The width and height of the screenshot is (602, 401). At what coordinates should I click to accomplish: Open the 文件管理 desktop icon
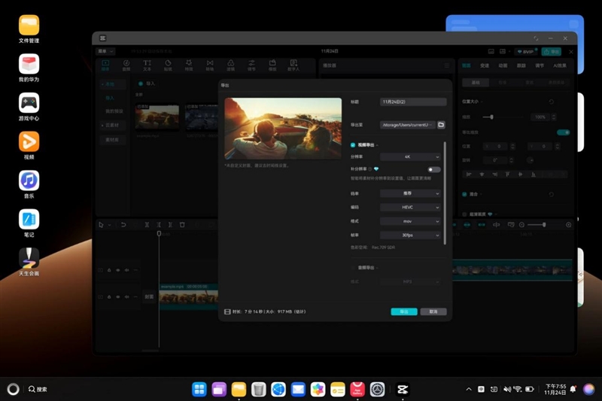tap(29, 25)
